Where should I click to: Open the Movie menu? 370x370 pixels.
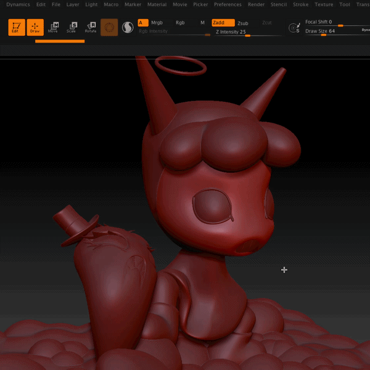(180, 4)
